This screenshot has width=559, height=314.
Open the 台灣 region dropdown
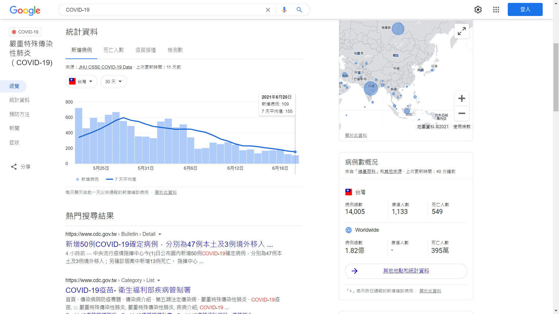click(x=81, y=82)
